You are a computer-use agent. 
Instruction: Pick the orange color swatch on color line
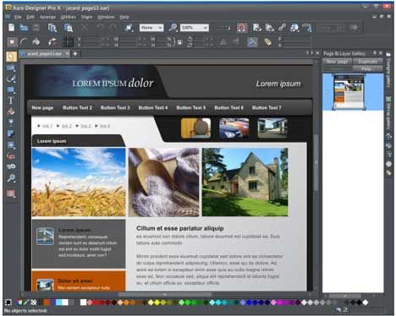tap(47, 302)
